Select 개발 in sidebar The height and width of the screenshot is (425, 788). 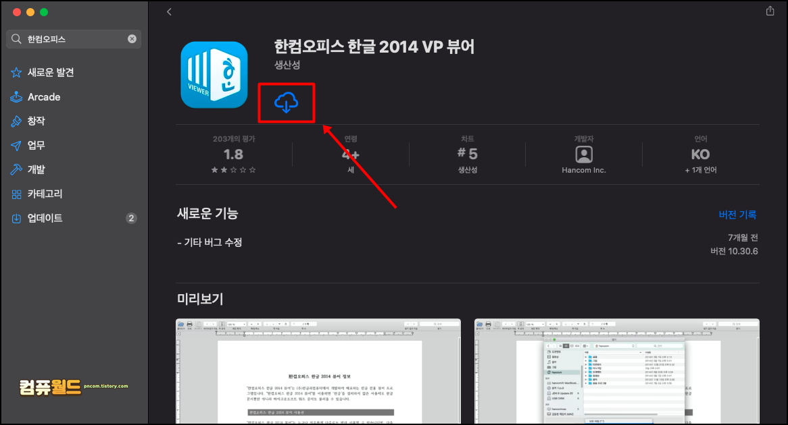[x=36, y=169]
